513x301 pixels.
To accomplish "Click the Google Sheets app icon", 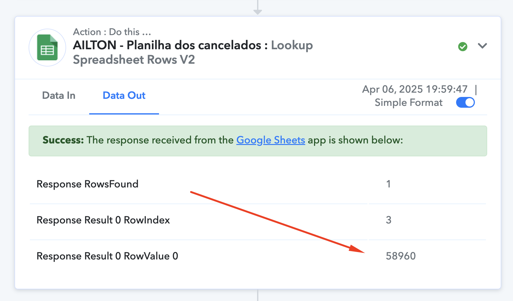I will coord(47,48).
